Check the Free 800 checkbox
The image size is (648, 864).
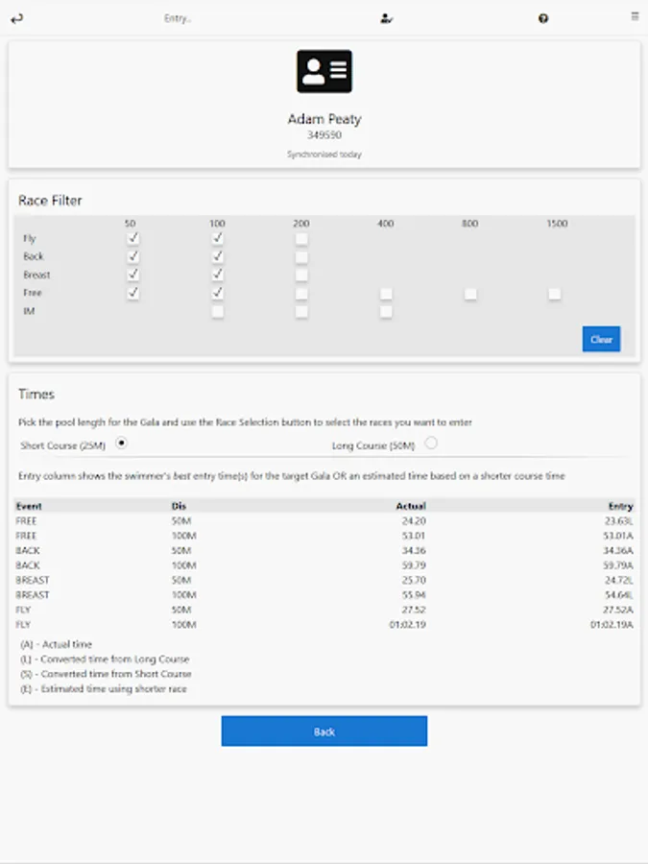(x=470, y=293)
